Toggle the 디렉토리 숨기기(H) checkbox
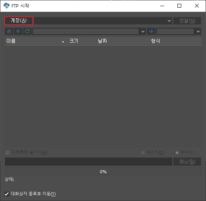The image size is (206, 201). pos(8,153)
